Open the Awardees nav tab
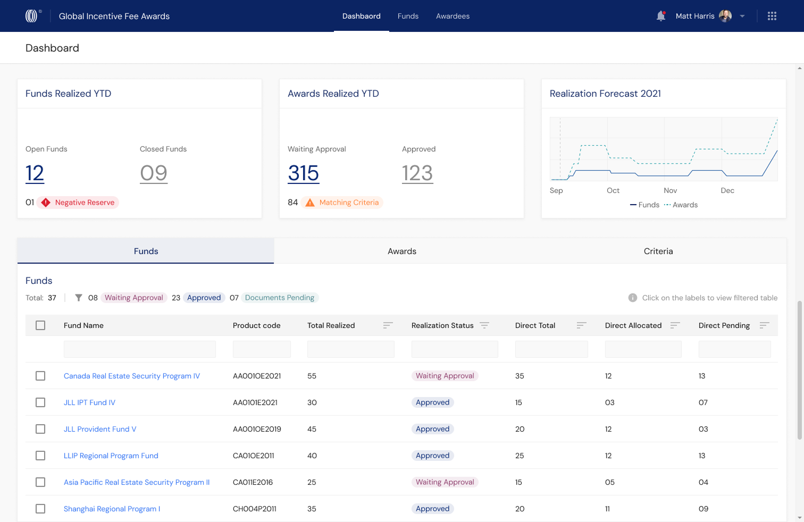The image size is (804, 522). 453,16
